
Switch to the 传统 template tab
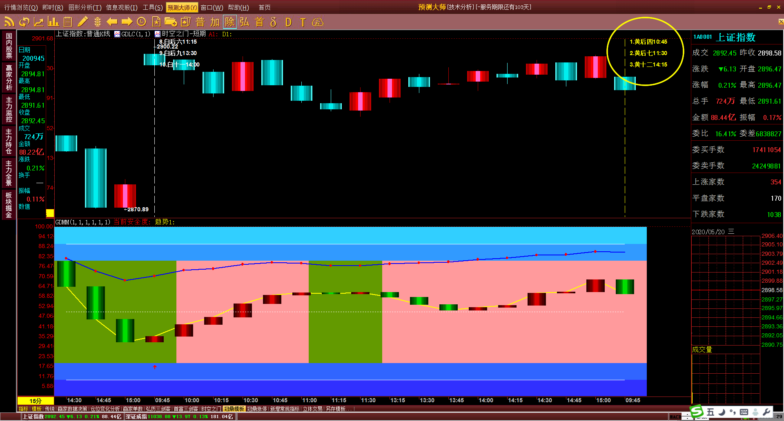[50, 409]
